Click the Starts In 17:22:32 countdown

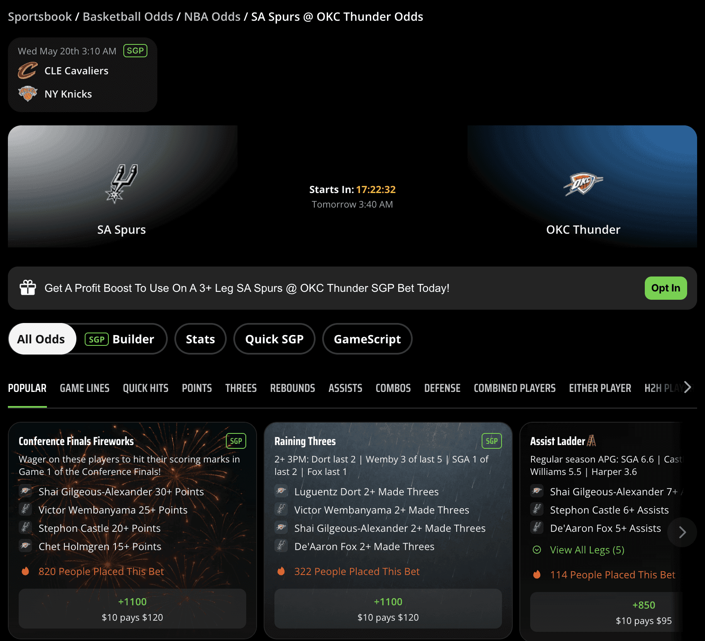352,189
